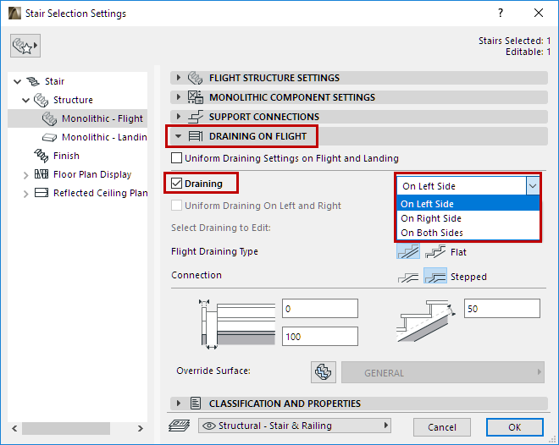Screen dimensions: 559x445
Task: Click the layer icon beside Structural layer
Action: pyautogui.click(x=179, y=426)
